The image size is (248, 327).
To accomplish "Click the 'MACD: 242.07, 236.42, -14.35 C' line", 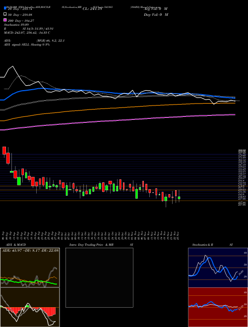I will (27, 33).
